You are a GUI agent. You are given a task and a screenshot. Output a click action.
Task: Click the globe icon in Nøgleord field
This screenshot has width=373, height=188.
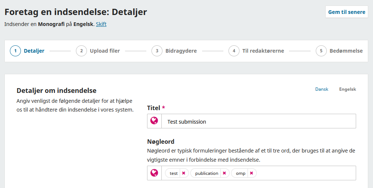click(x=154, y=173)
